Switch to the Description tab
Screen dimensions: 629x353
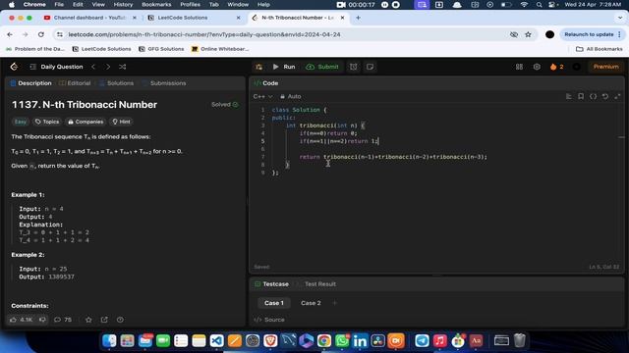[x=30, y=83]
